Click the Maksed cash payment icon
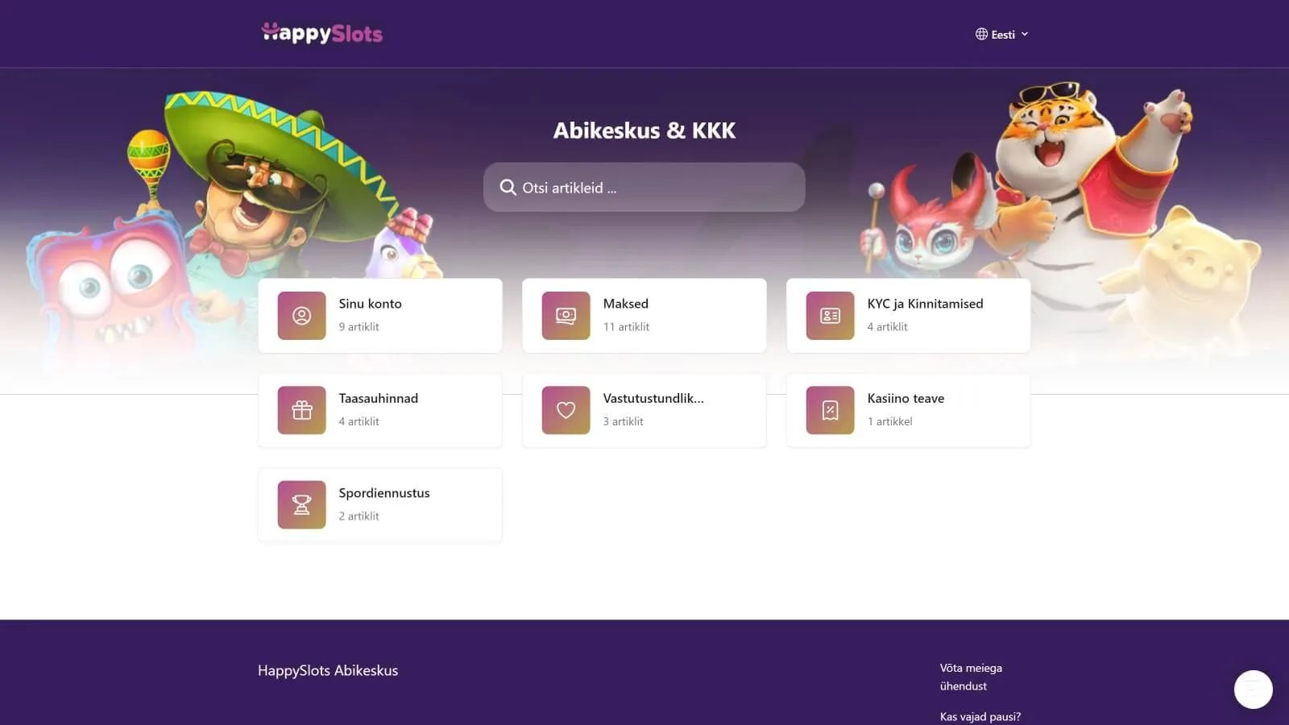1289x725 pixels. (566, 316)
